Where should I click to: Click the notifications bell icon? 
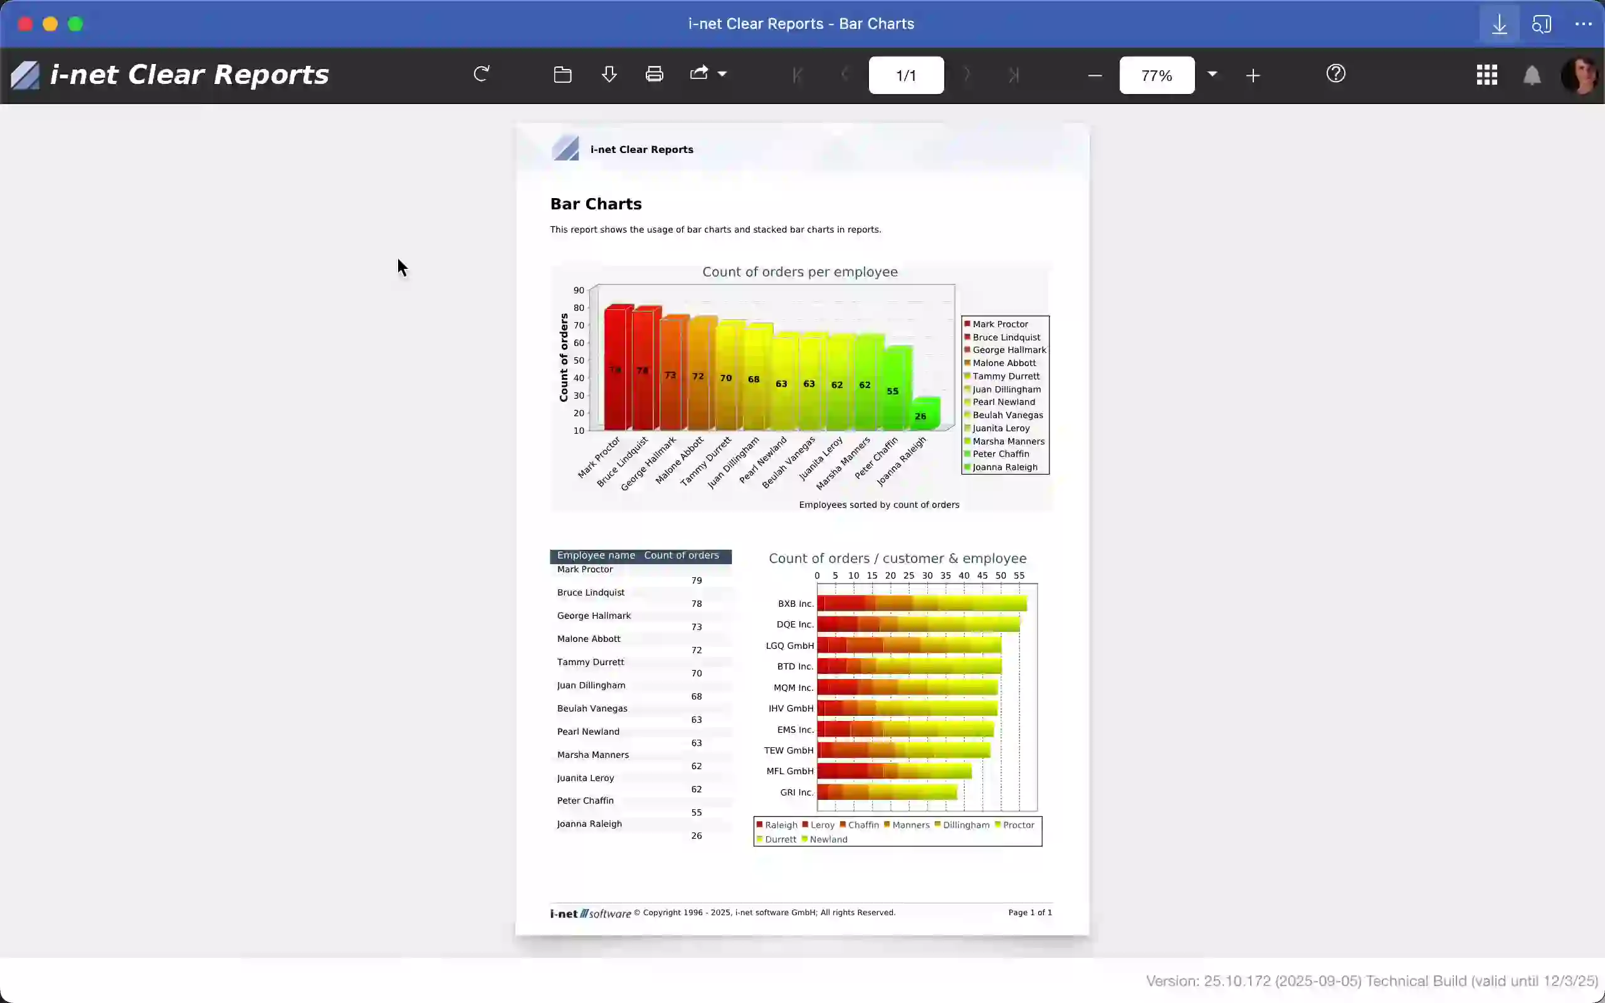tap(1532, 75)
